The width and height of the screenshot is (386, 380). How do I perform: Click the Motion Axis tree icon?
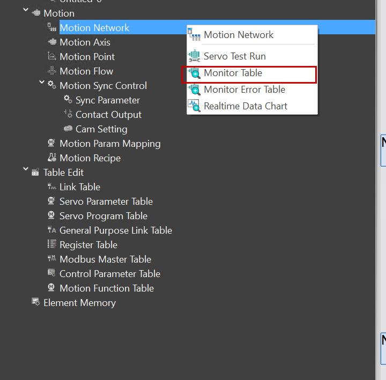pos(52,42)
